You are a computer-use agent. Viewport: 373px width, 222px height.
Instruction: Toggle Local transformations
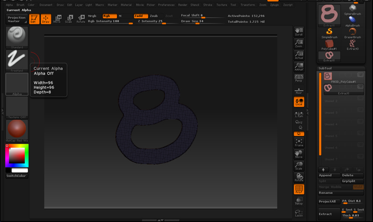point(299,102)
